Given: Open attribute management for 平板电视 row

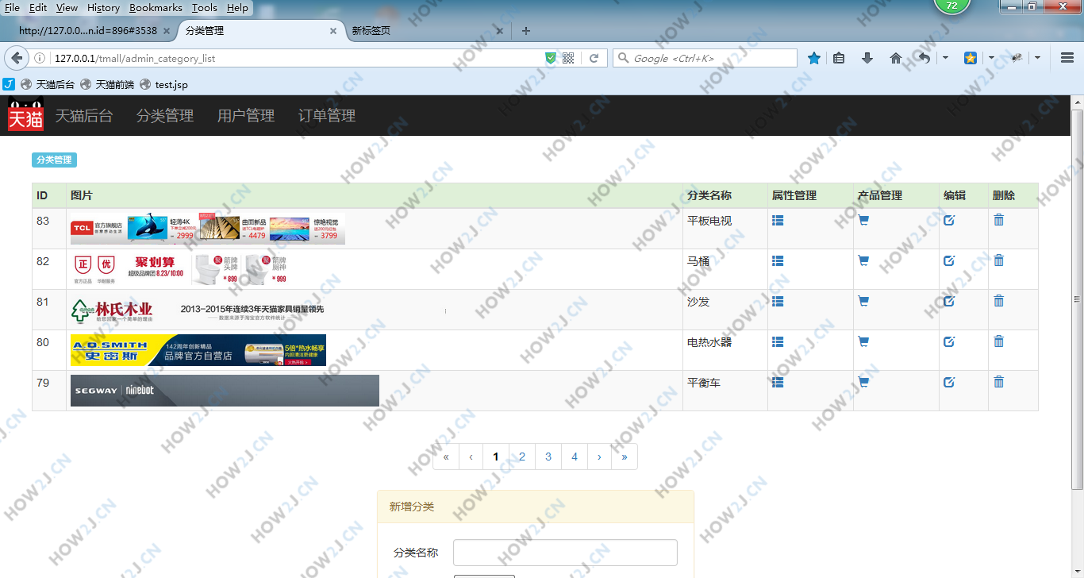Looking at the screenshot, I should [x=778, y=220].
